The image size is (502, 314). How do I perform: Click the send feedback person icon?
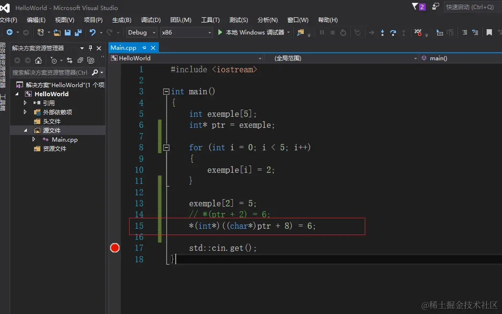(436, 6)
